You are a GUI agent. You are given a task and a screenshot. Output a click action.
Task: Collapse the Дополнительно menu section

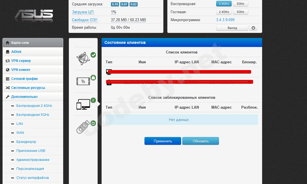[x=24, y=97]
